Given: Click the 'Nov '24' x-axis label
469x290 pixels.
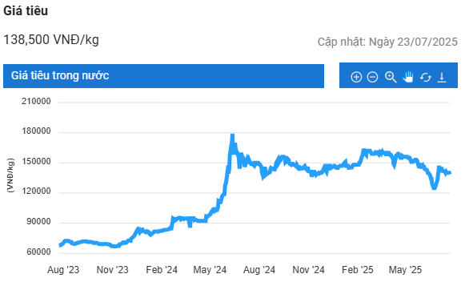Looking at the screenshot, I should click(308, 270).
